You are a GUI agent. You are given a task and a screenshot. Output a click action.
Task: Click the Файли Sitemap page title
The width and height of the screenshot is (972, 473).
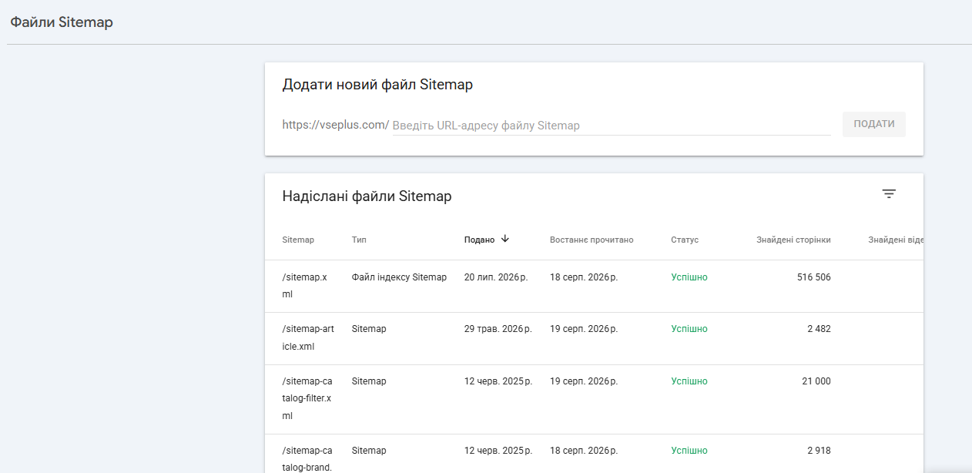click(62, 22)
